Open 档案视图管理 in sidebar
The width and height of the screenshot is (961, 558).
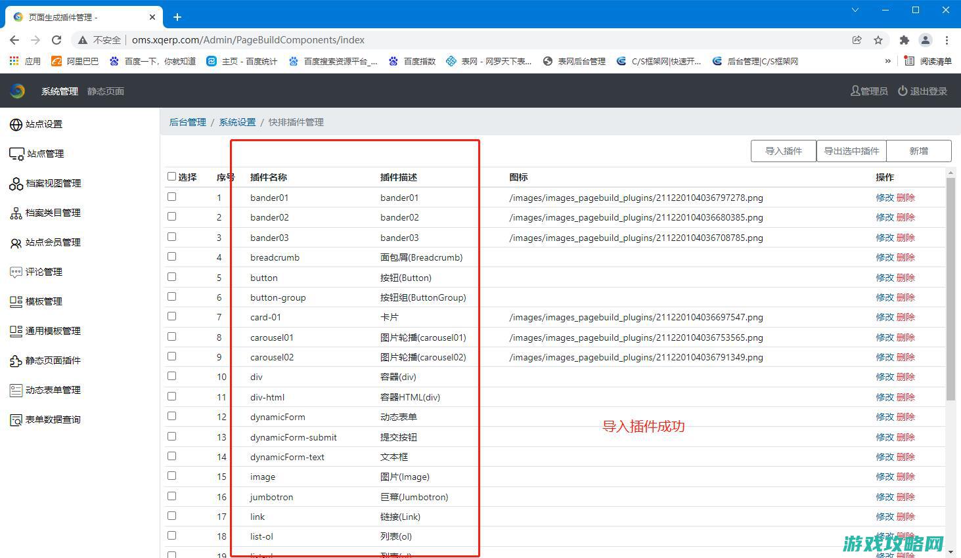pos(45,183)
